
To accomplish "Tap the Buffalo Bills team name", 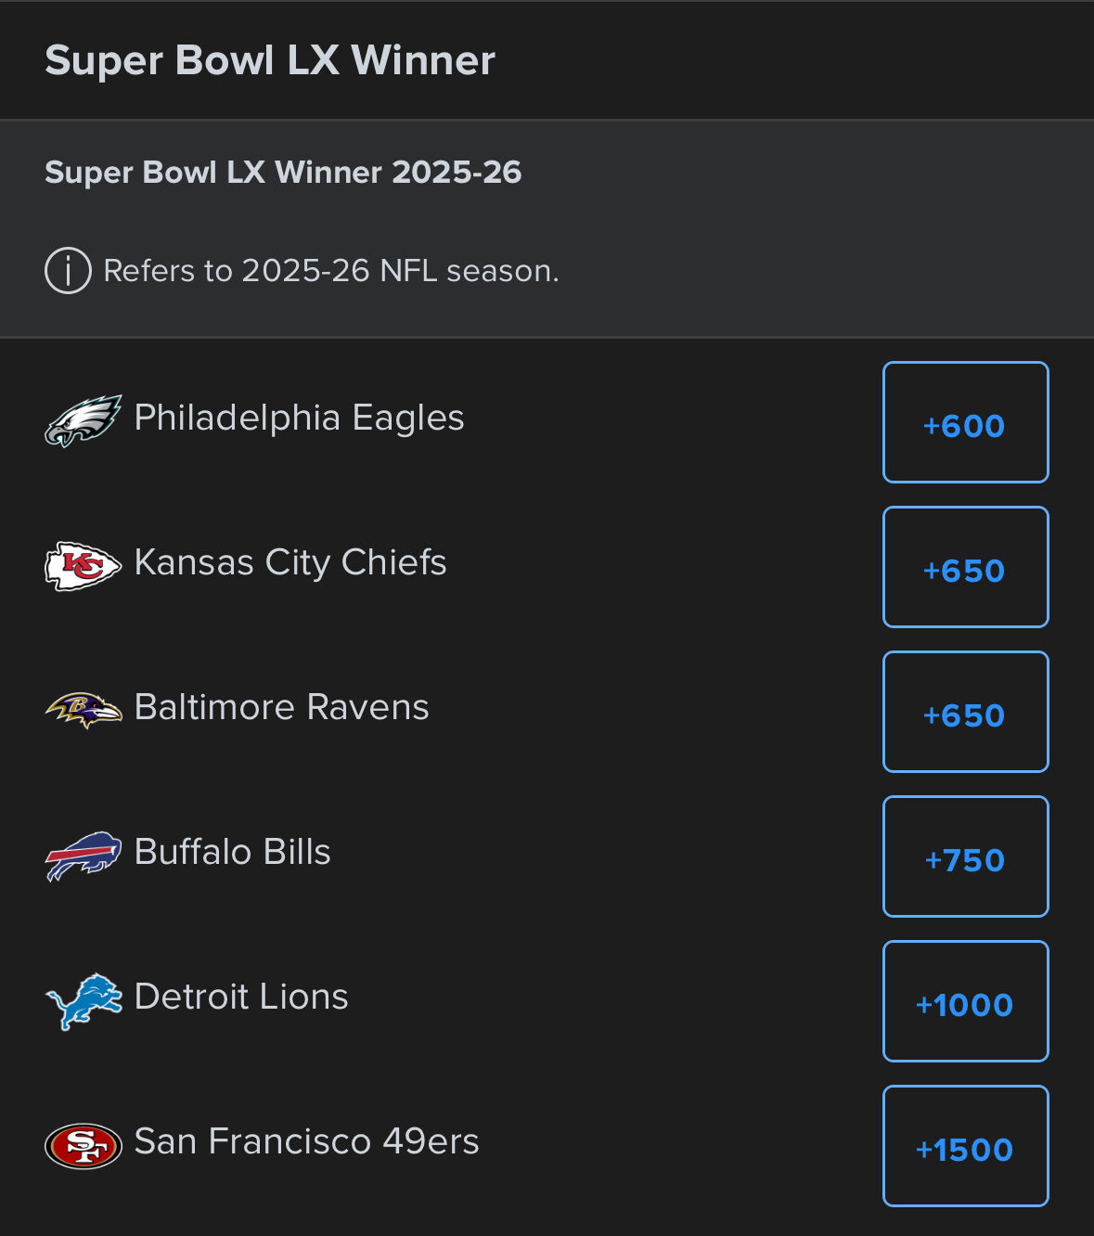I will (232, 852).
